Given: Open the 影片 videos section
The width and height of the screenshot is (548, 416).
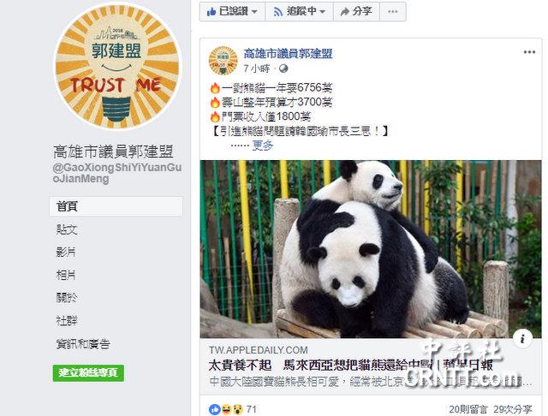Looking at the screenshot, I should 66,252.
